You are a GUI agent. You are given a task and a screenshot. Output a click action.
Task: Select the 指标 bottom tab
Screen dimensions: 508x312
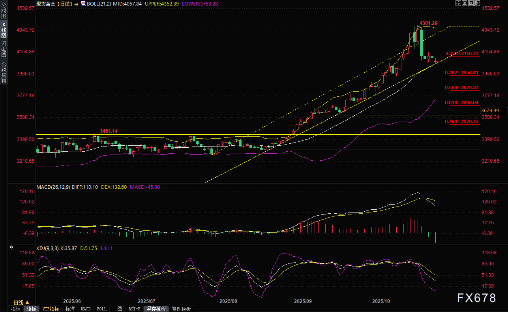point(16,309)
